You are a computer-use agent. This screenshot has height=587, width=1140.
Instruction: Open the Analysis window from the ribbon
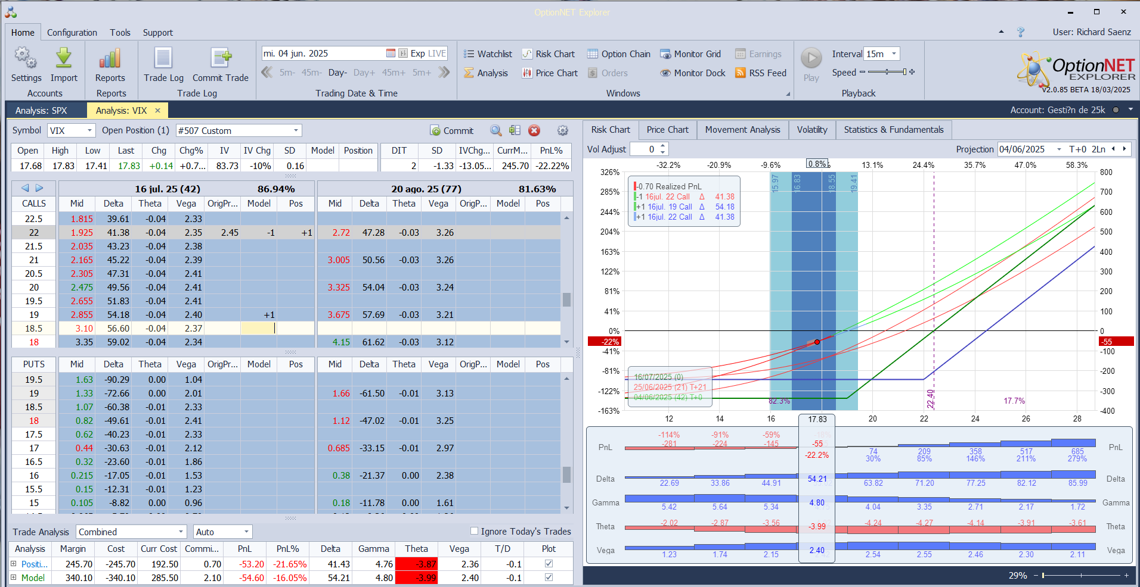[486, 73]
